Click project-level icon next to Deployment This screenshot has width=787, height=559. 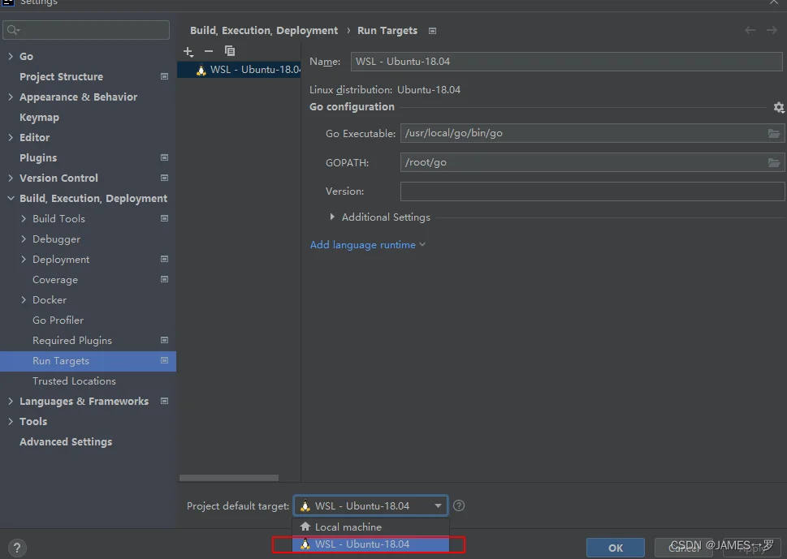coord(164,259)
